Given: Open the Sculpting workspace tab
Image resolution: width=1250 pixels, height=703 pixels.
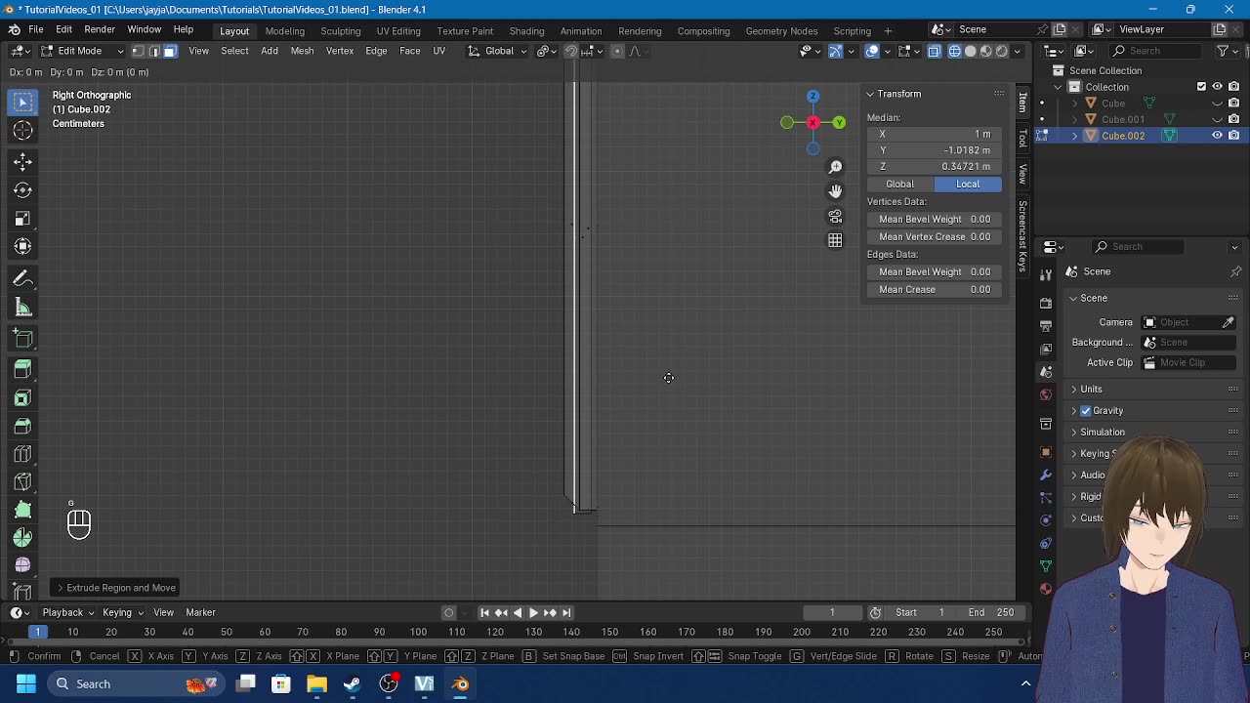Looking at the screenshot, I should (x=340, y=31).
